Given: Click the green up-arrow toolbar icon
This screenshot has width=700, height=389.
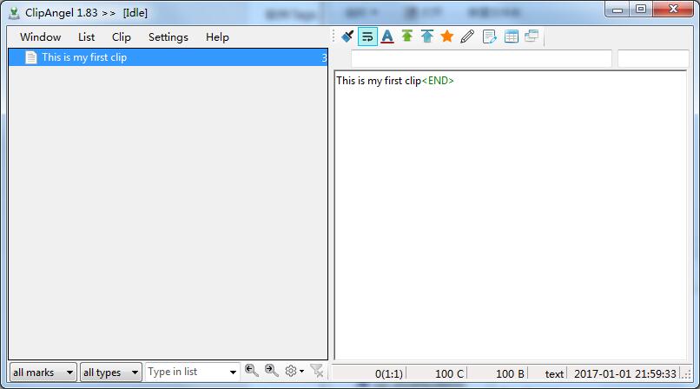Looking at the screenshot, I should click(x=406, y=36).
